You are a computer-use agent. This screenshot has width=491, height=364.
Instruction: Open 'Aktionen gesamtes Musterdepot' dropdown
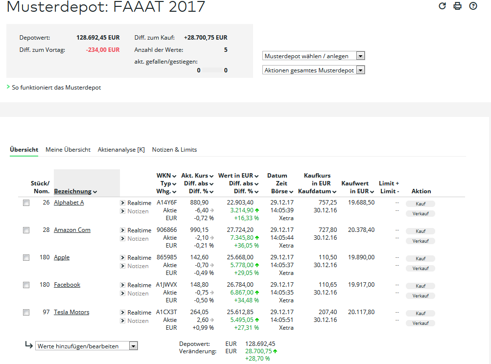tap(313, 70)
